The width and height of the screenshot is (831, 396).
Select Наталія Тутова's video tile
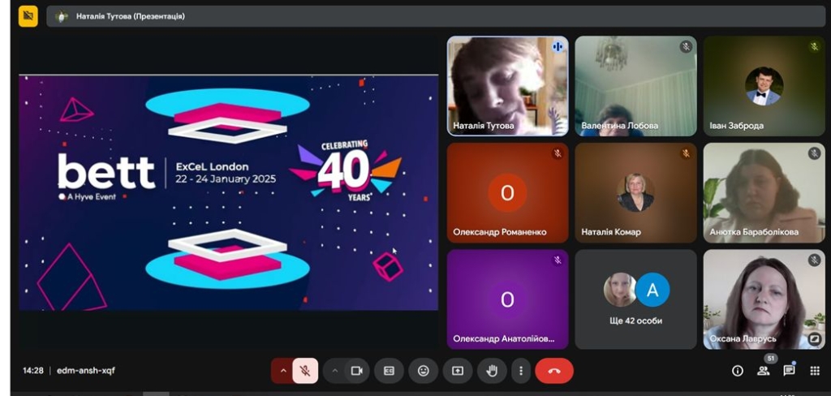[507, 85]
